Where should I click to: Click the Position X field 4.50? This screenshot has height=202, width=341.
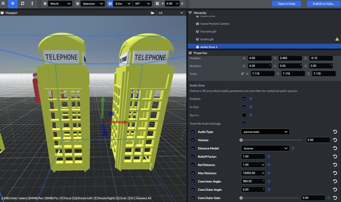point(260,58)
